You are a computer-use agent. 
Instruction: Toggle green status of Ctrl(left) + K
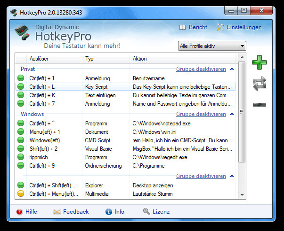[x=21, y=95]
